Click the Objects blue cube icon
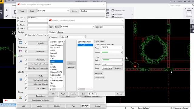The width and height of the screenshot is (194, 109). (x=21, y=79)
